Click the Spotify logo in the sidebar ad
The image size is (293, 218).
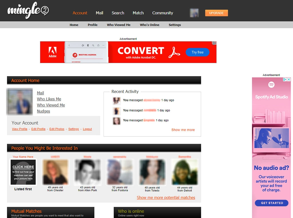click(271, 85)
